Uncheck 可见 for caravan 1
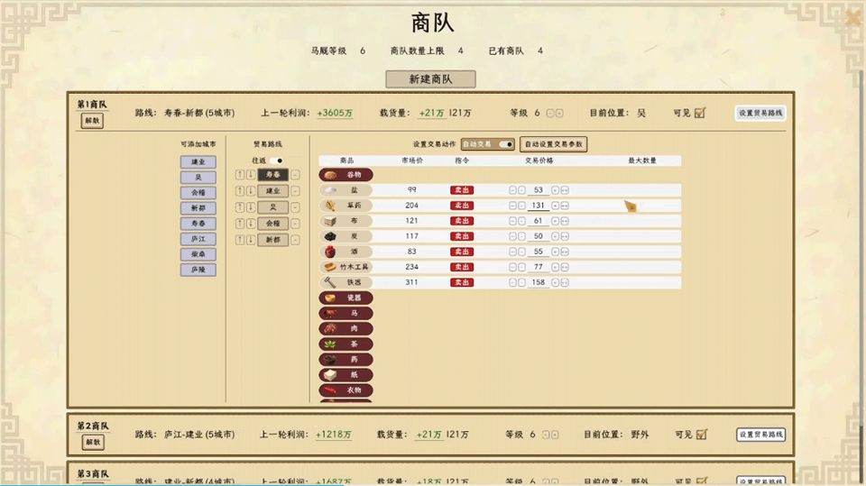The height and width of the screenshot is (486, 866). [x=700, y=114]
